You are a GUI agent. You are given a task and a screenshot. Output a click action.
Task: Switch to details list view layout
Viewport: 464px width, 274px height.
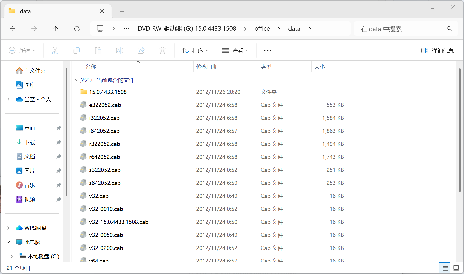point(445,268)
